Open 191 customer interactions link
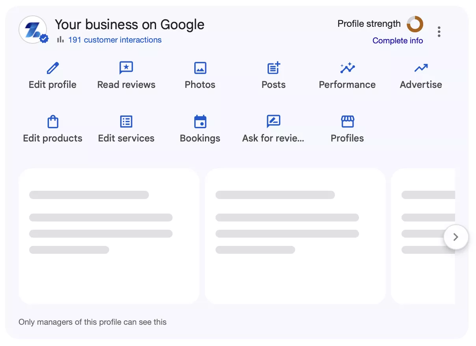The width and height of the screenshot is (476, 346). (x=115, y=40)
